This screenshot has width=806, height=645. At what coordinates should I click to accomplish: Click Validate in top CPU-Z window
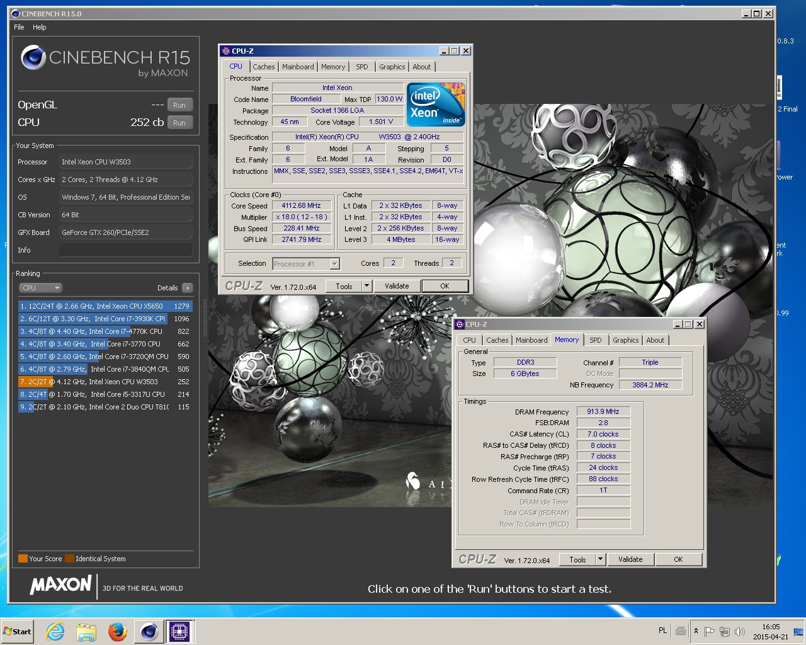click(x=397, y=286)
